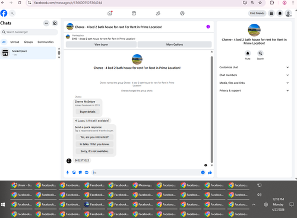Send a thumbs up like

tap(210, 172)
